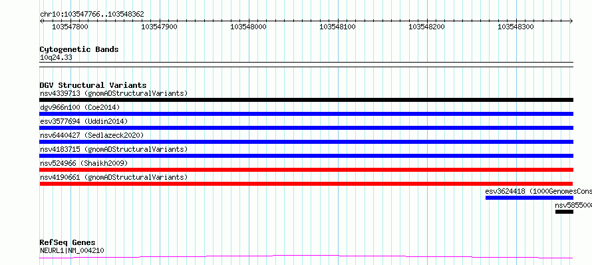Click the blue bar of dgv966n100
The height and width of the screenshot is (265, 592).
[x=306, y=114]
